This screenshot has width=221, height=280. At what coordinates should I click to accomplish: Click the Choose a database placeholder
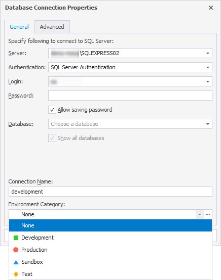coord(75,124)
